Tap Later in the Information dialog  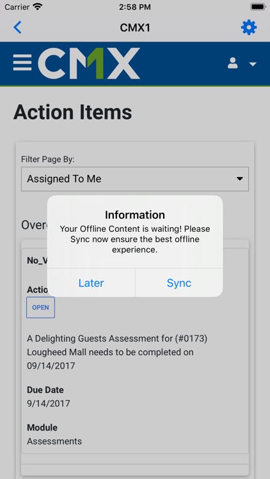[91, 283]
